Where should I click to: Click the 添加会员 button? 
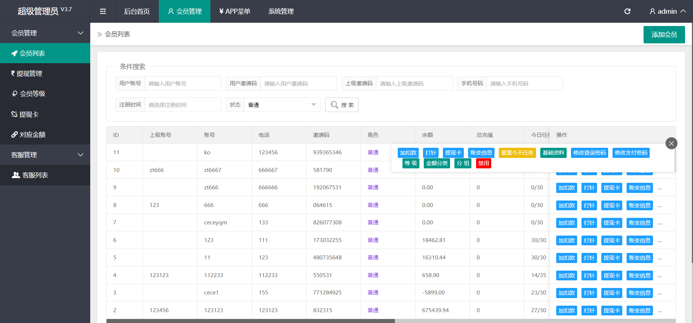pyautogui.click(x=664, y=35)
